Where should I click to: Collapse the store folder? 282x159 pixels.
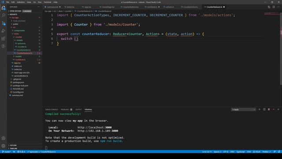pyautogui.click(x=16, y=34)
